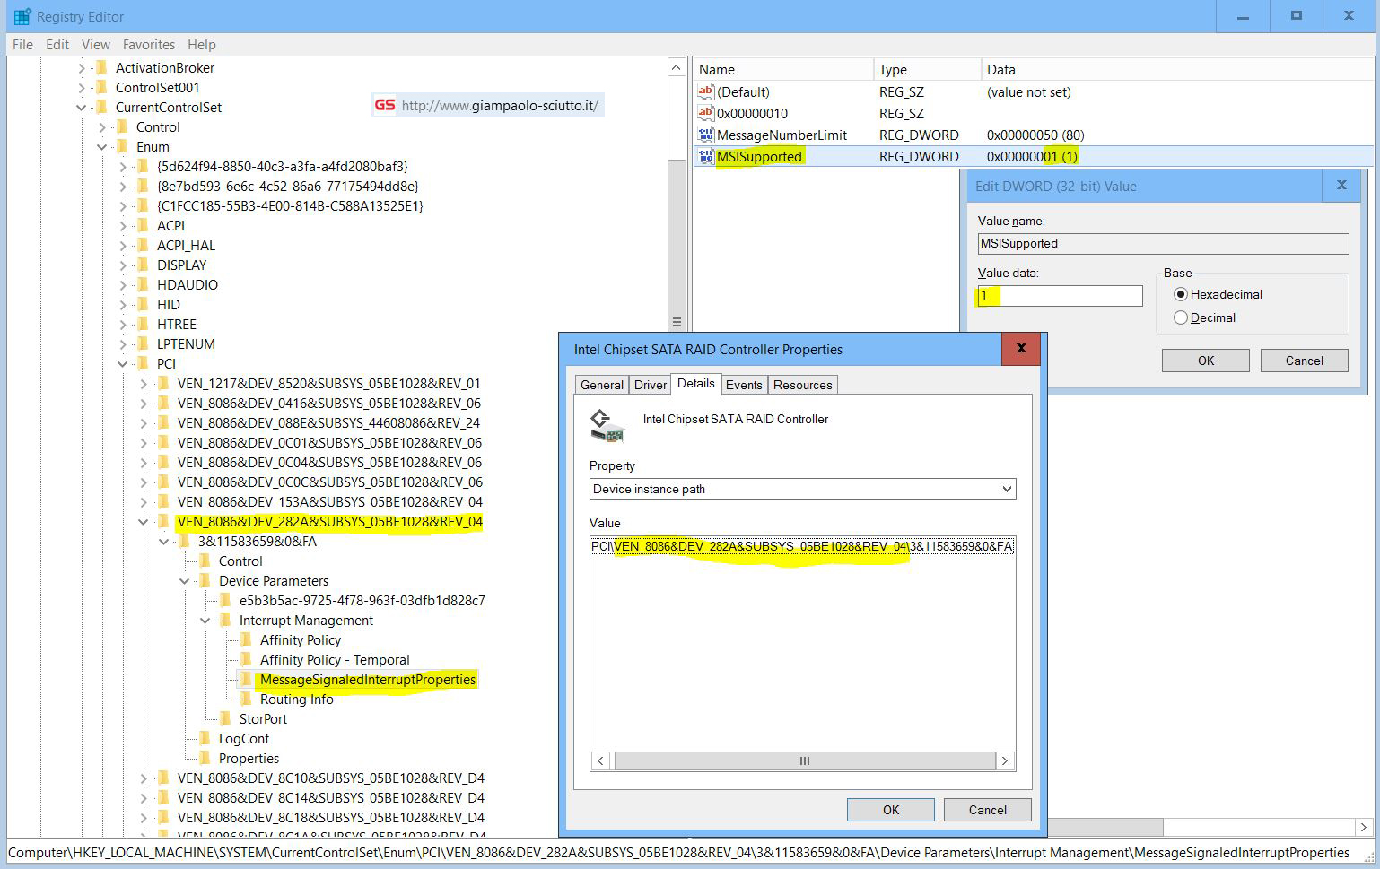Confirm Edit DWORD dialog with OK

pyautogui.click(x=1206, y=361)
